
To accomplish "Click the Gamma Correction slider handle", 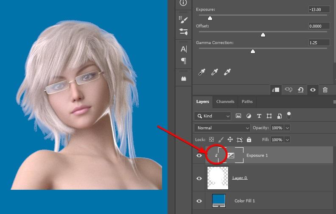I will (x=253, y=51).
